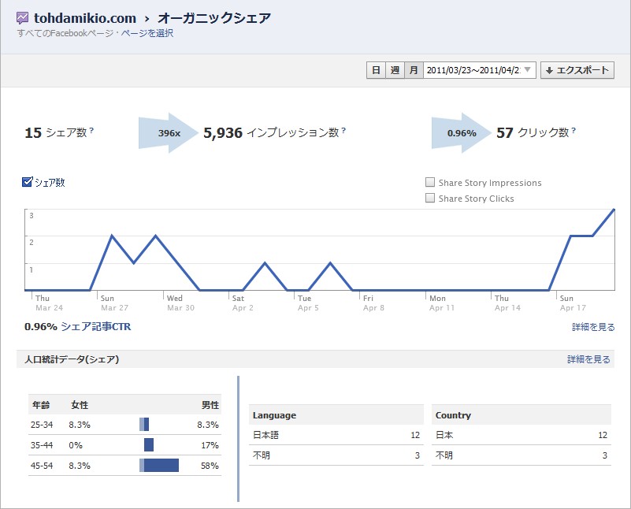Click the 57 clicks value
This screenshot has height=509, width=631.
(505, 132)
